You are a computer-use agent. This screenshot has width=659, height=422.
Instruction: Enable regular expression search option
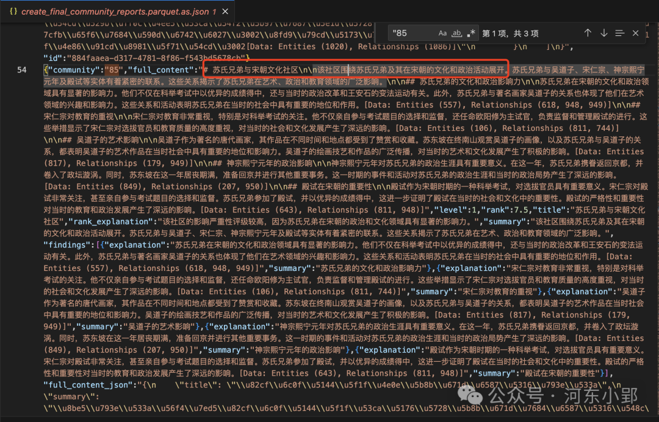click(471, 33)
